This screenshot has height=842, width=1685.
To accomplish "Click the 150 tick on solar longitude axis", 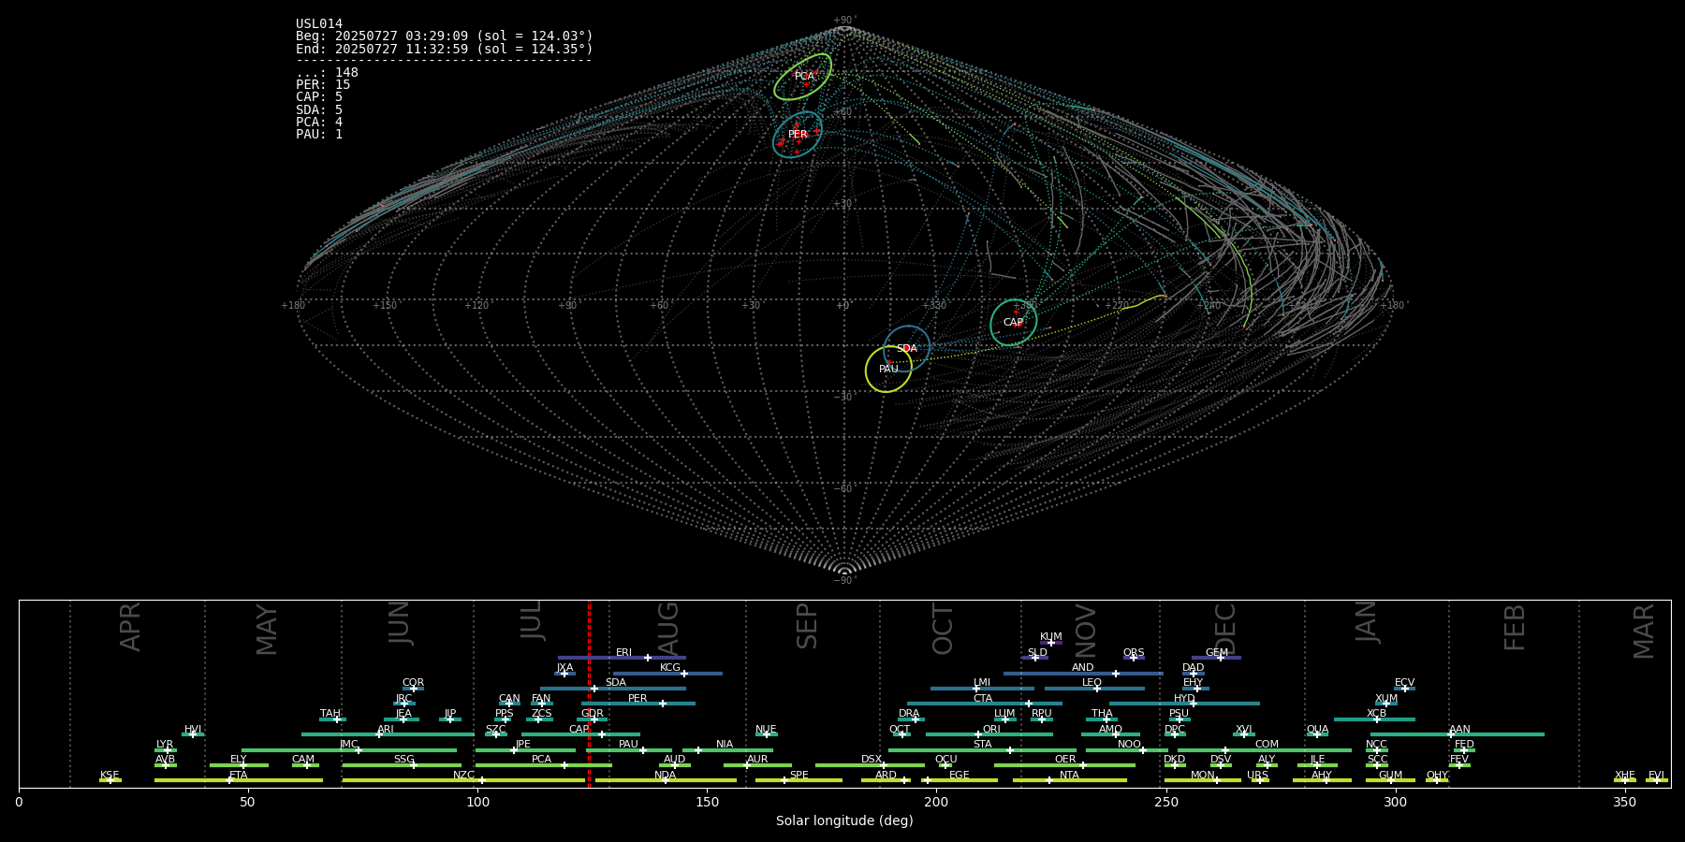I will coord(707,802).
